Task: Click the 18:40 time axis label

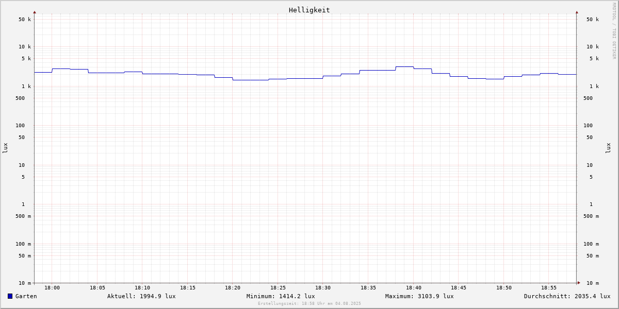Action: [414, 288]
